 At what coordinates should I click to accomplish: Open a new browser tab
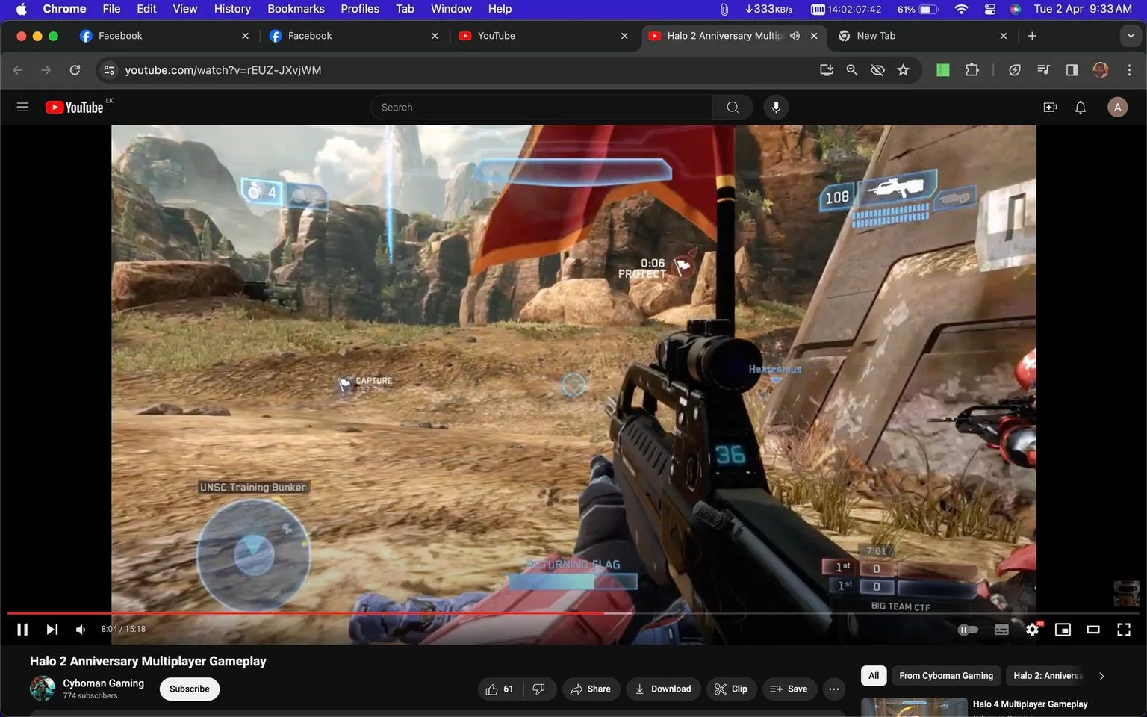tap(1032, 36)
